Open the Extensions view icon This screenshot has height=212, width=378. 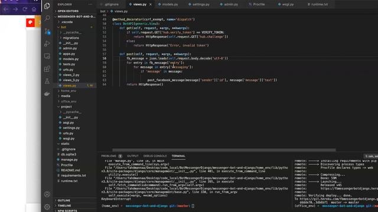tap(47, 69)
